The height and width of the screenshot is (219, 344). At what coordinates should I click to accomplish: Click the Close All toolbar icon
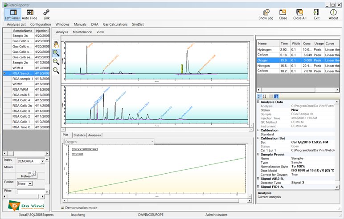point(300,15)
